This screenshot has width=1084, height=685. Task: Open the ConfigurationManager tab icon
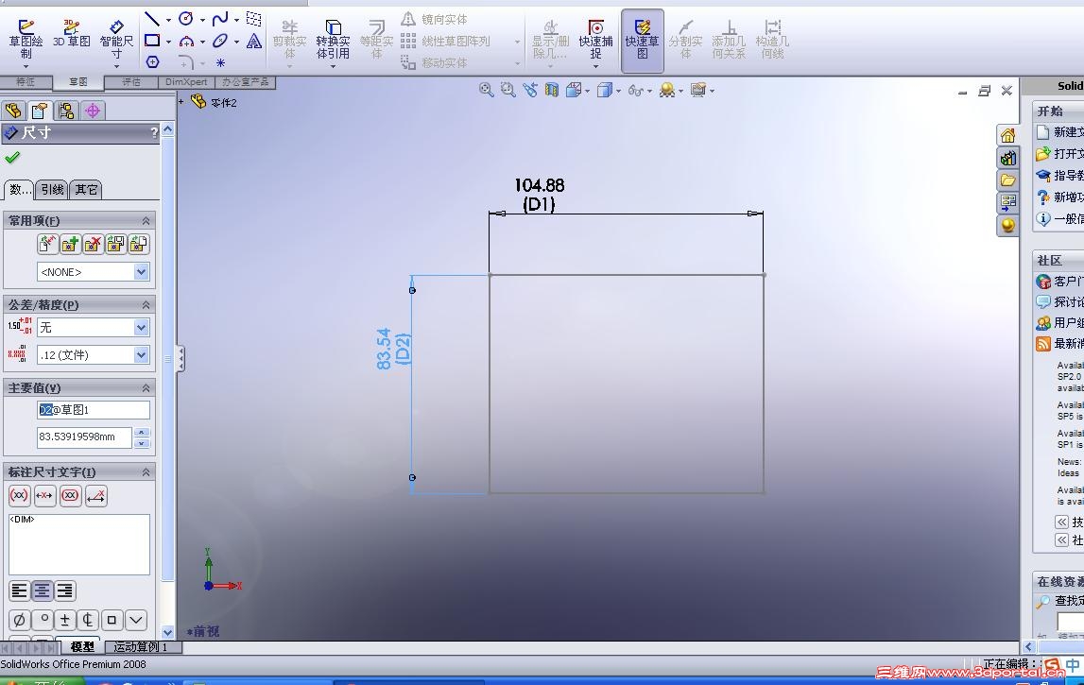pos(65,111)
